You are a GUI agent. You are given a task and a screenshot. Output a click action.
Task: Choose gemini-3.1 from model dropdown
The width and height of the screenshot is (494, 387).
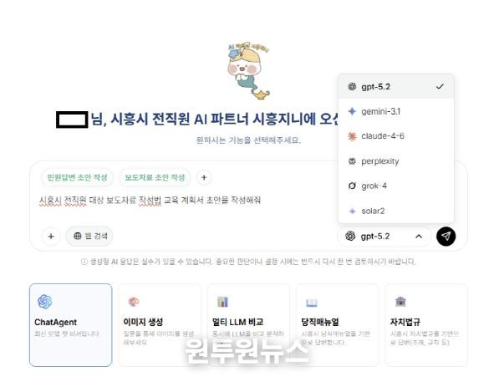[395, 111]
